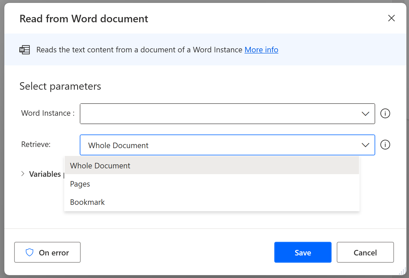409x278 pixels.
Task: Close the Read from Word document dialog
Action: [391, 18]
